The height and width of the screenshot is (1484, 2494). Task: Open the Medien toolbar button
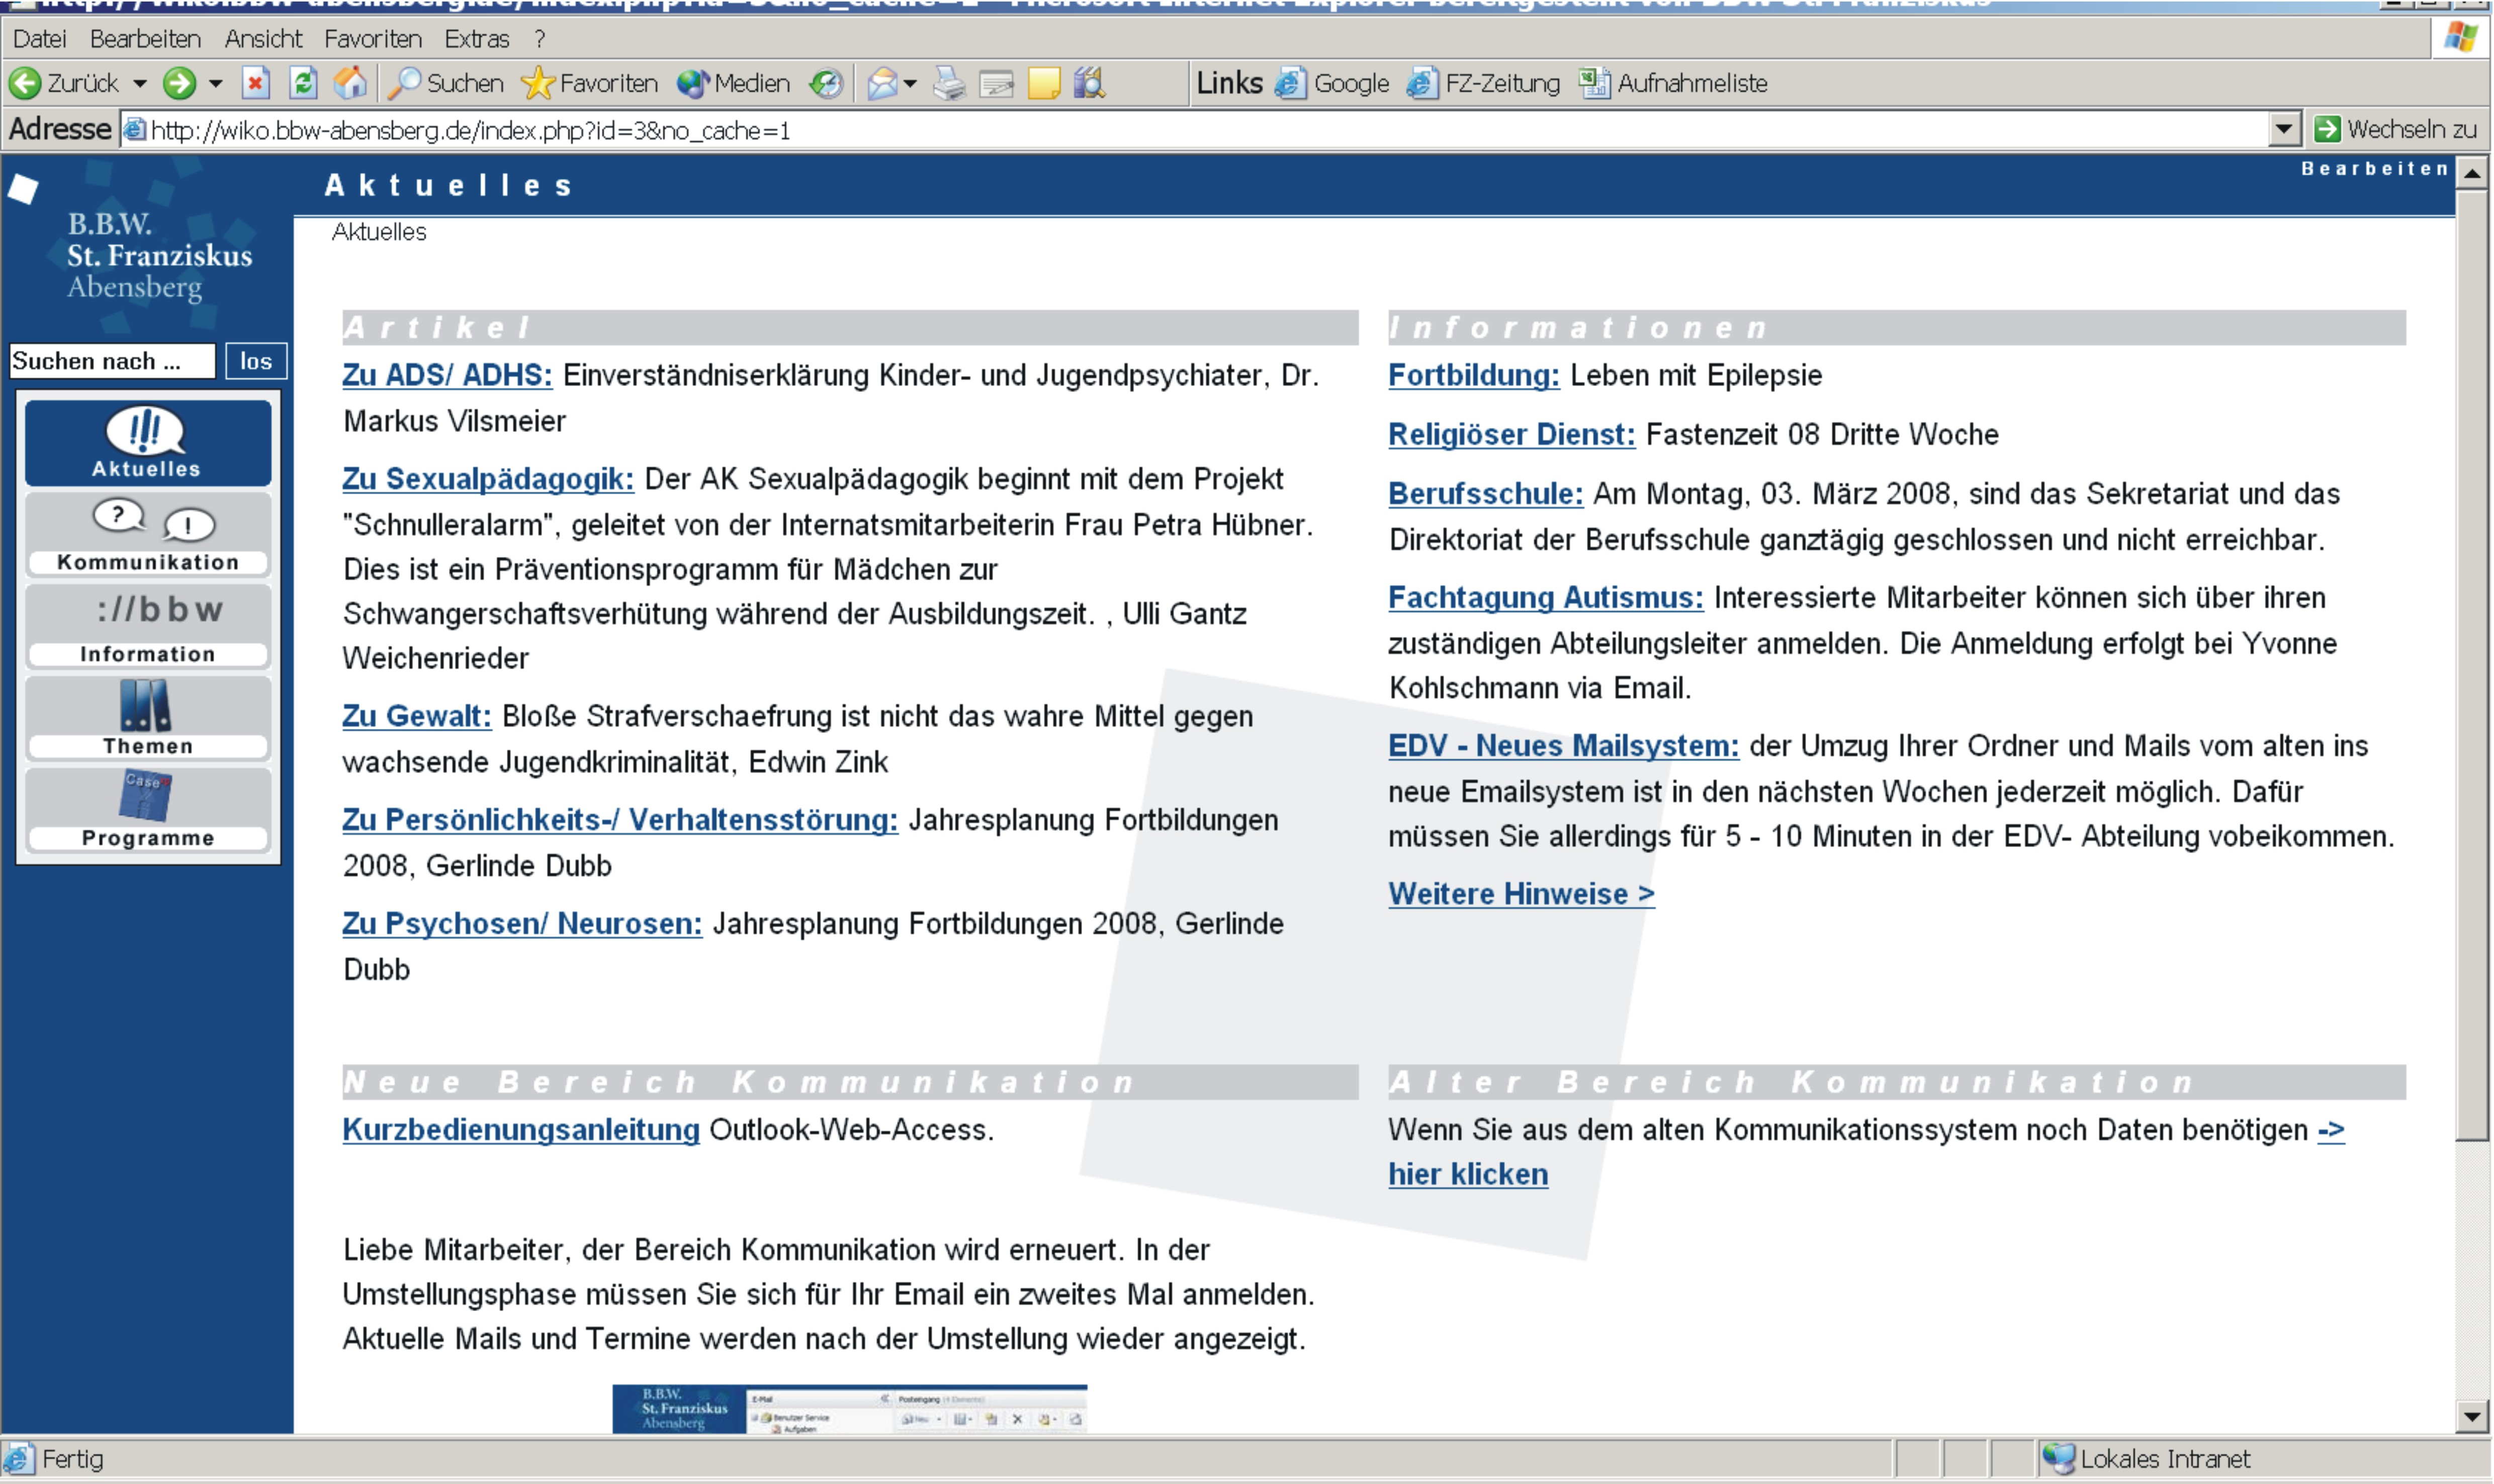[x=733, y=83]
